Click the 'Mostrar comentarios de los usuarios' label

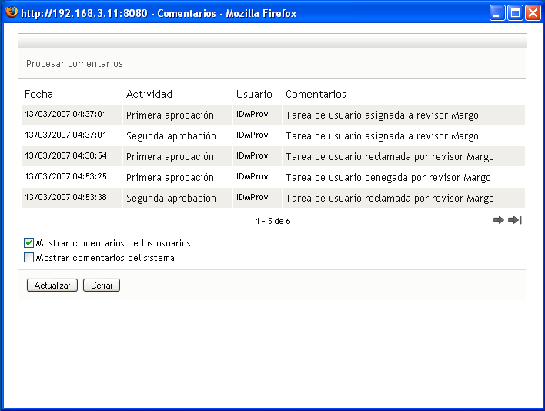113,243
